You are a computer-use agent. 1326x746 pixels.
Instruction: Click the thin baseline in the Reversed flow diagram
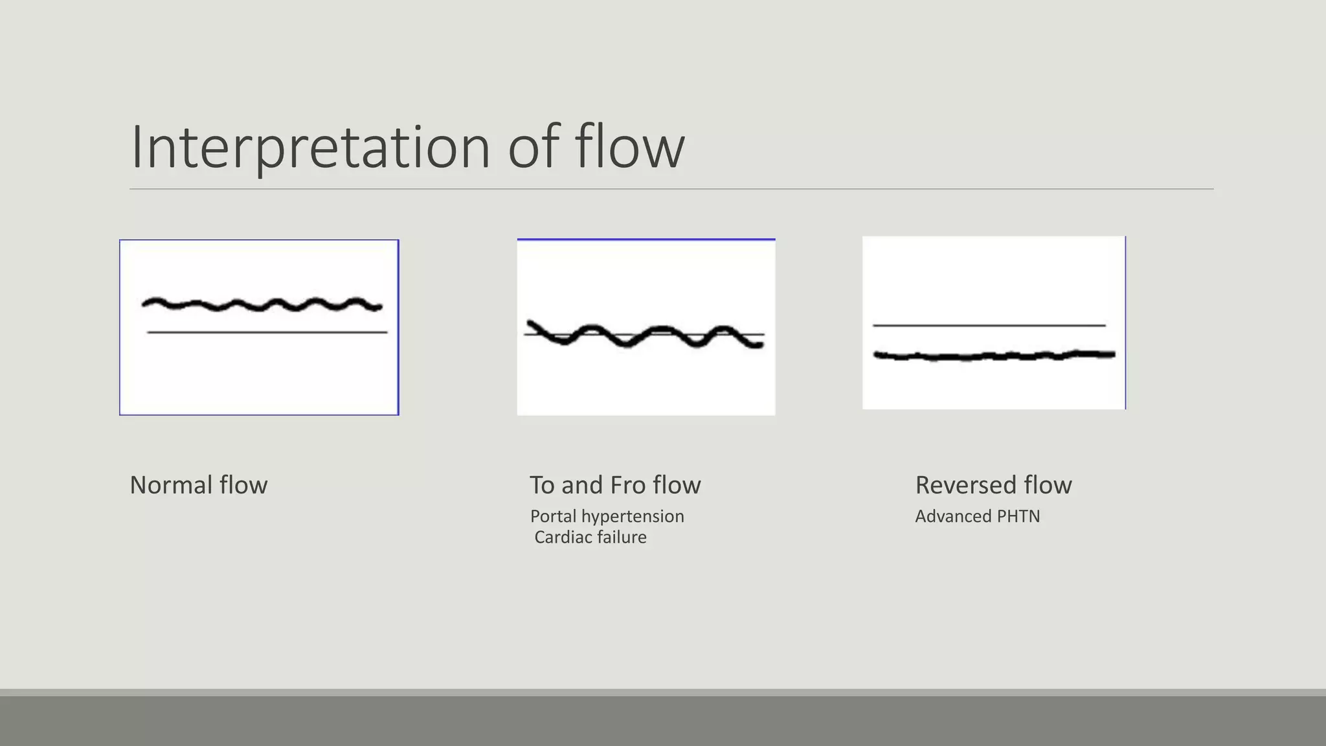(989, 325)
